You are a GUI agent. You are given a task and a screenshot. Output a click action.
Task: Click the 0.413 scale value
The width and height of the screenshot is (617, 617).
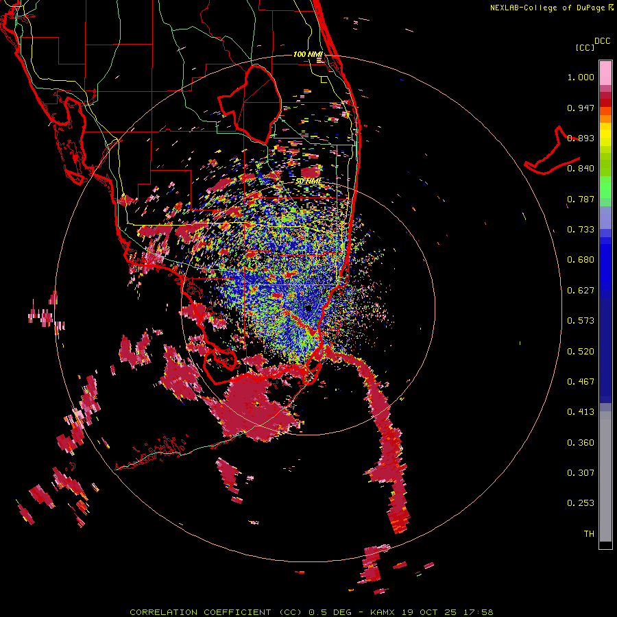581,412
